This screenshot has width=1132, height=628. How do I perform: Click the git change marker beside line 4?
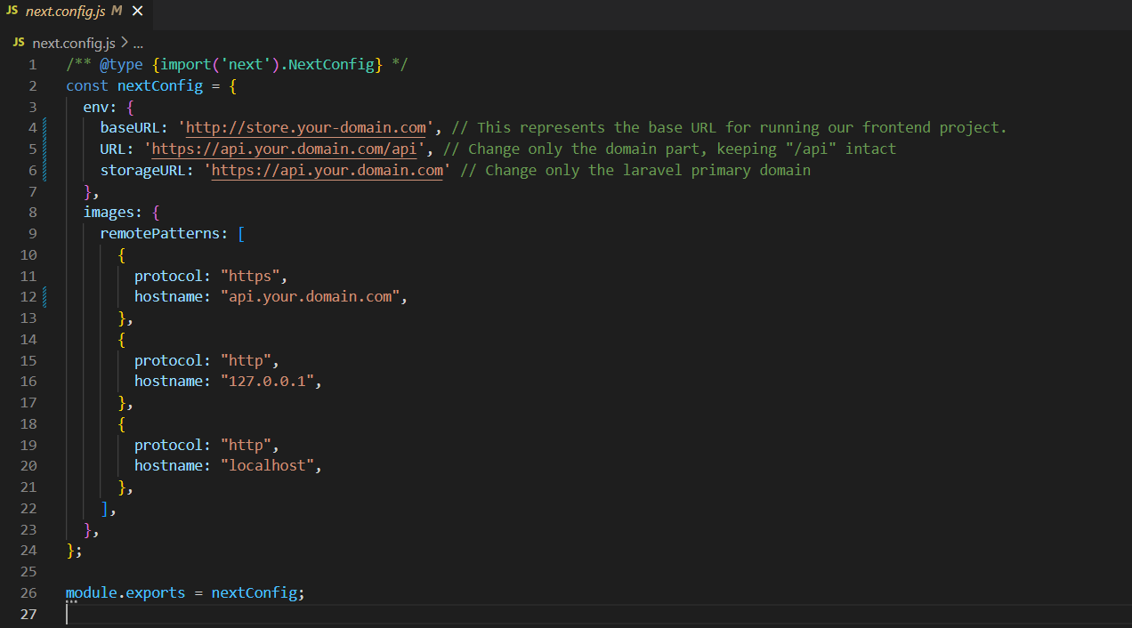45,127
